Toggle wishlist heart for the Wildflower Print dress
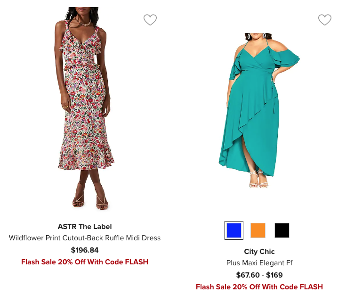Image resolution: width=338 pixels, height=295 pixels. (x=150, y=20)
